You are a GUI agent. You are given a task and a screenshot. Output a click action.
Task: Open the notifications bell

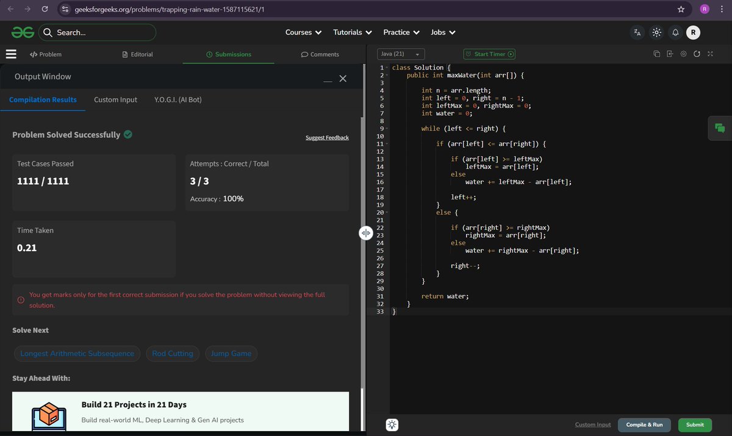pyautogui.click(x=675, y=32)
